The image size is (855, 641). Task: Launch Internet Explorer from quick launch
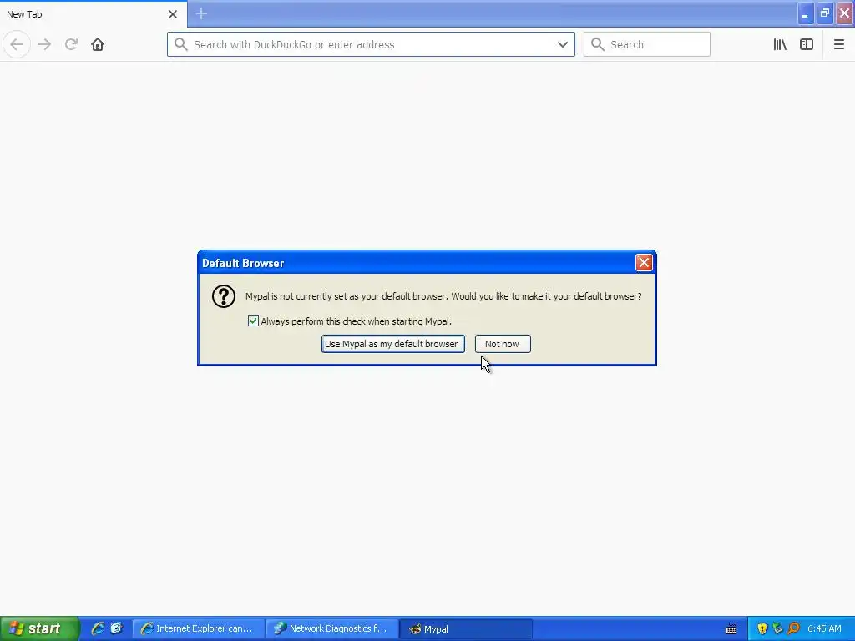(x=98, y=628)
